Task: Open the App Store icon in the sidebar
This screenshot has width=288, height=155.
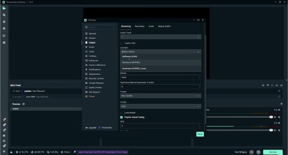Action: coord(4,29)
